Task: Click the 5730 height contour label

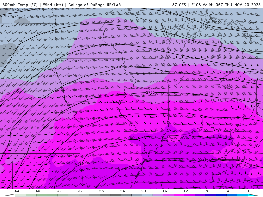Action: 150,93
